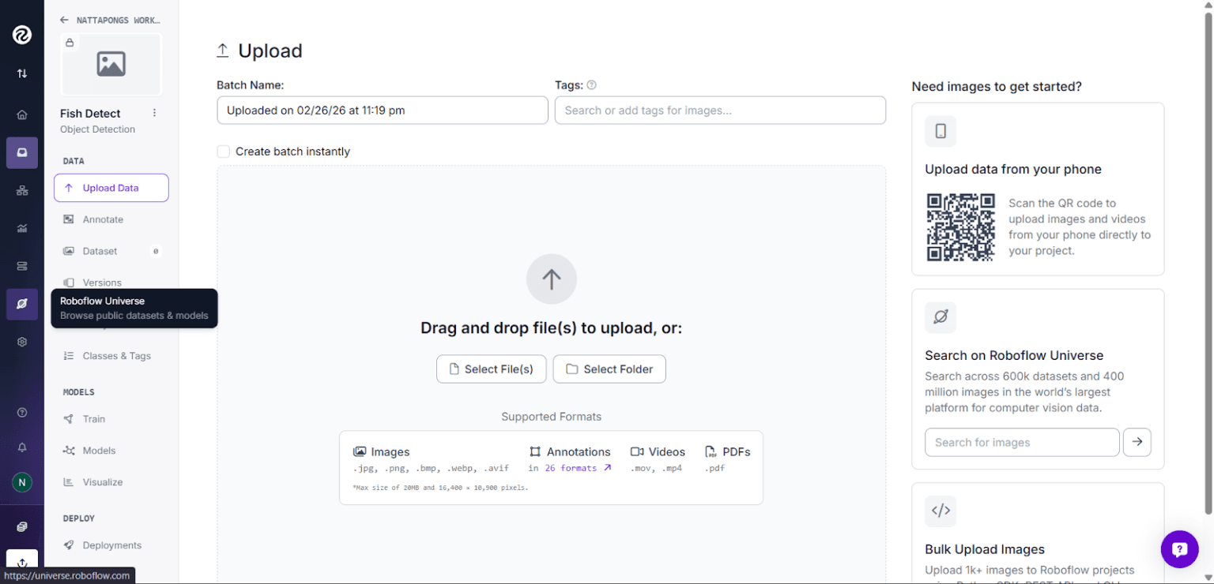Open the purple chat help bubble
1214x584 pixels.
click(1179, 548)
